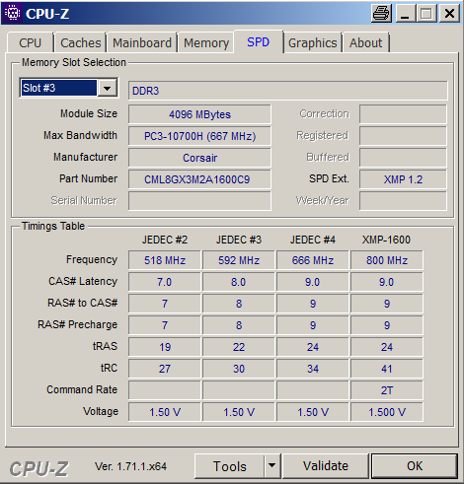The height and width of the screenshot is (484, 464).
Task: Click the 8.0 CAS# Latency cell
Action: click(239, 282)
